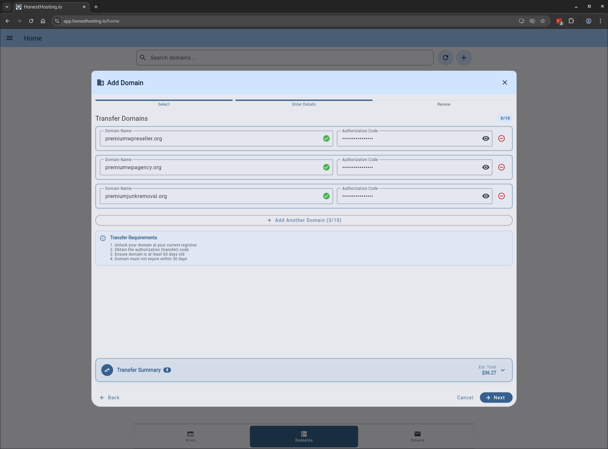Screen dimensions: 608x449
Task: Click Add Another Domain button
Action: (304, 220)
